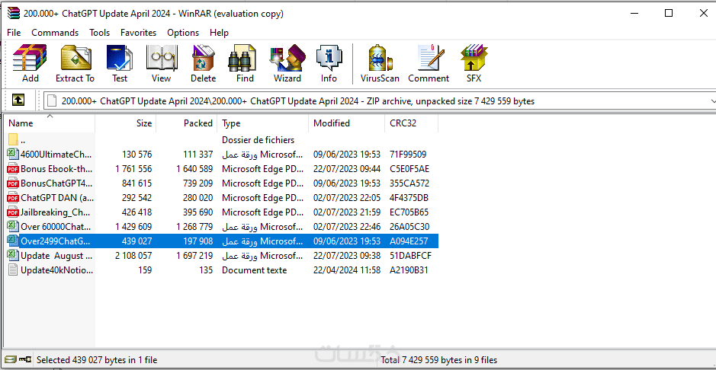Screen dimensions: 716x370
Task: Open the File menu
Action: tap(14, 33)
